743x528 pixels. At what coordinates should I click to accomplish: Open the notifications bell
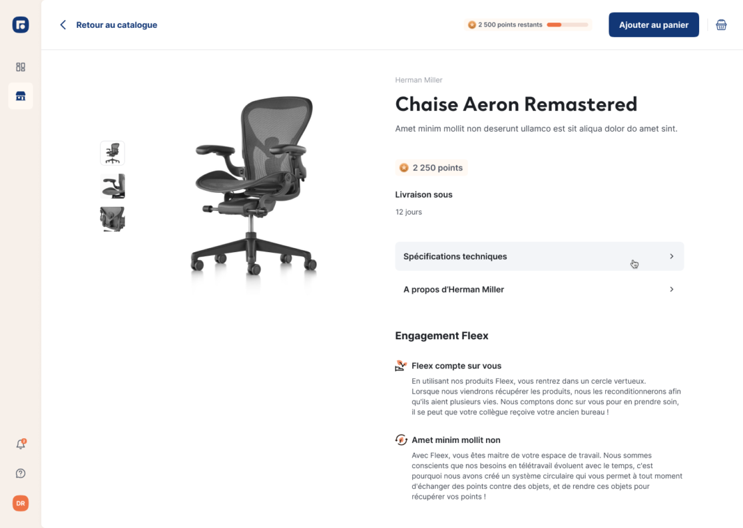click(21, 444)
